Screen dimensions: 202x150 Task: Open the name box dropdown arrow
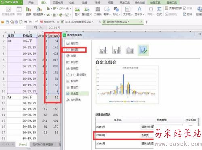coord(25,27)
